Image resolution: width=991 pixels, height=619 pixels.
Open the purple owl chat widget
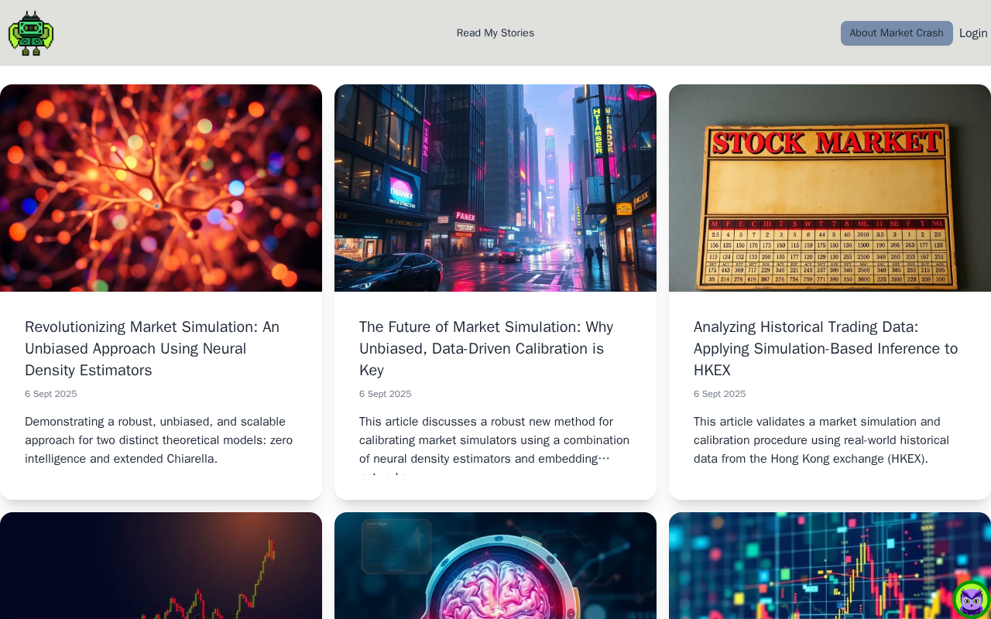pyautogui.click(x=972, y=600)
